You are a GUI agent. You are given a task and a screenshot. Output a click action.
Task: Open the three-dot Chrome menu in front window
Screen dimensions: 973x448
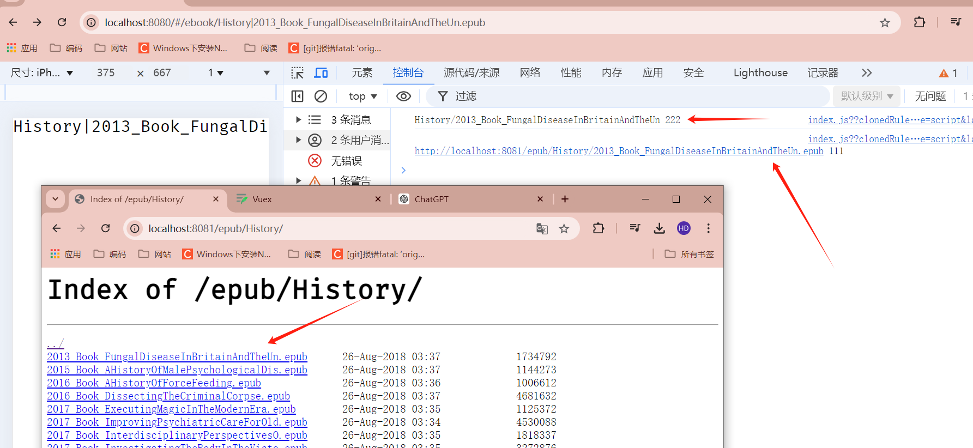pyautogui.click(x=708, y=228)
